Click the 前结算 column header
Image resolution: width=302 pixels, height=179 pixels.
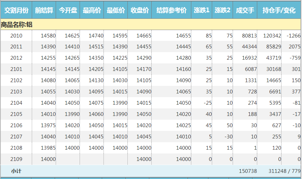click(44, 10)
